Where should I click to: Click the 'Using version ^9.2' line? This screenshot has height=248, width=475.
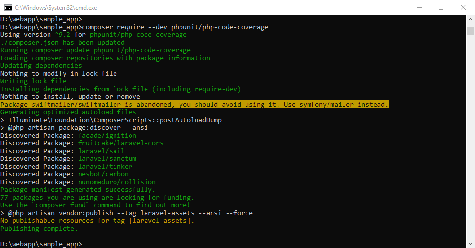(x=94, y=35)
